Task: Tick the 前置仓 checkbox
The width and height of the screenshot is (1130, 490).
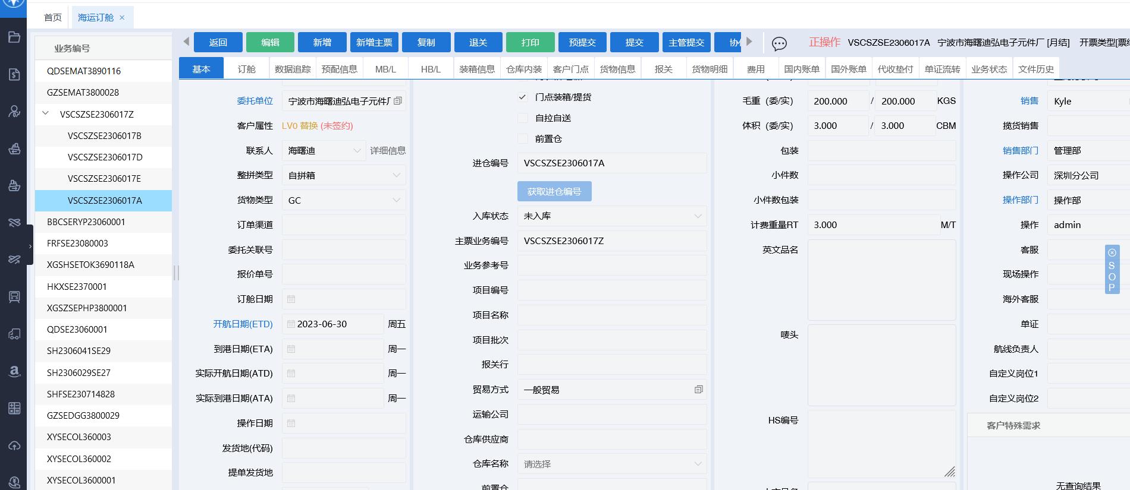Action: (x=522, y=139)
